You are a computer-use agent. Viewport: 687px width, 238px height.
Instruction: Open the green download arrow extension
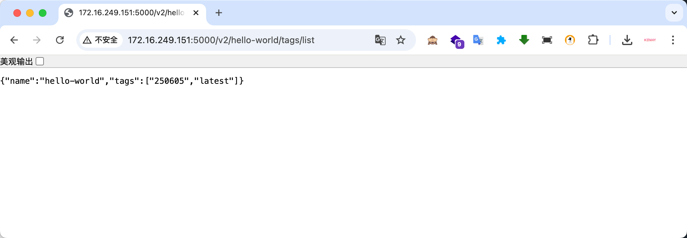[x=524, y=40]
